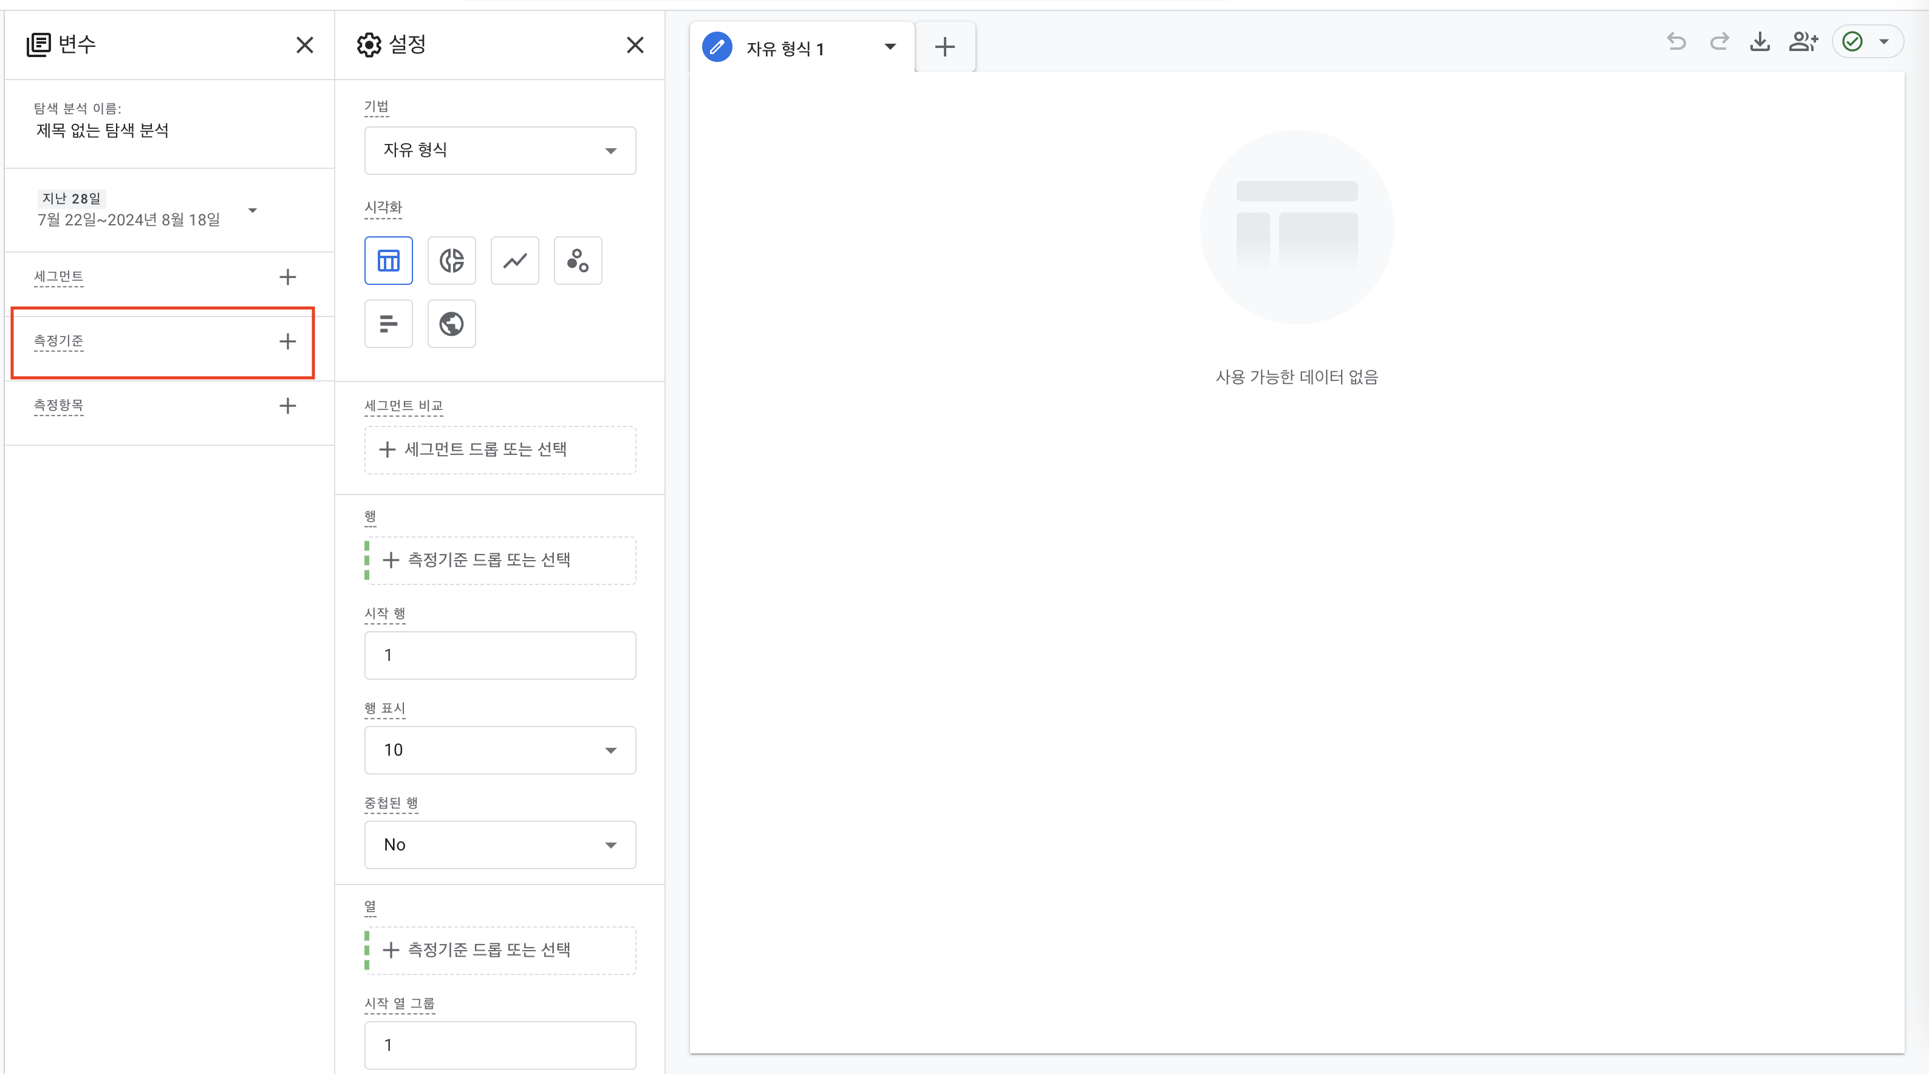Open the 중첩된 행 No dropdown

499,845
